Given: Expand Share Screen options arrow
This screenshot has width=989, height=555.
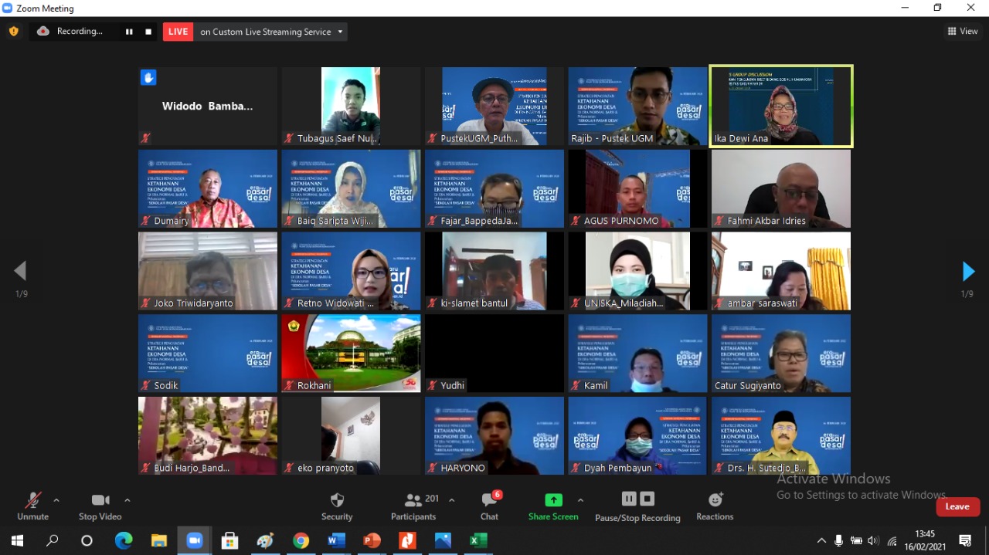Looking at the screenshot, I should pos(580,500).
